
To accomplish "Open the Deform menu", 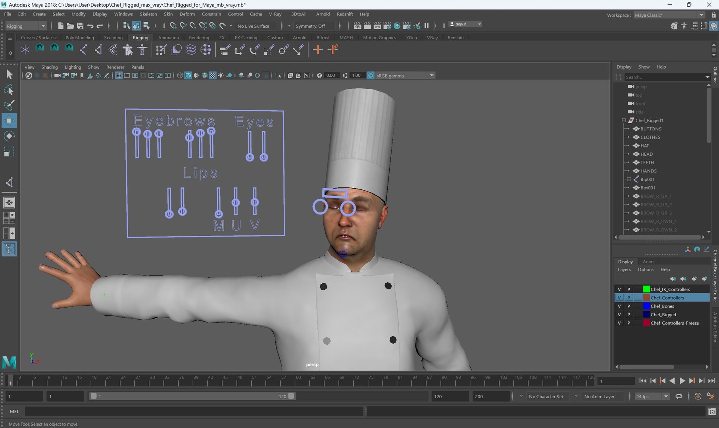I will point(187,14).
